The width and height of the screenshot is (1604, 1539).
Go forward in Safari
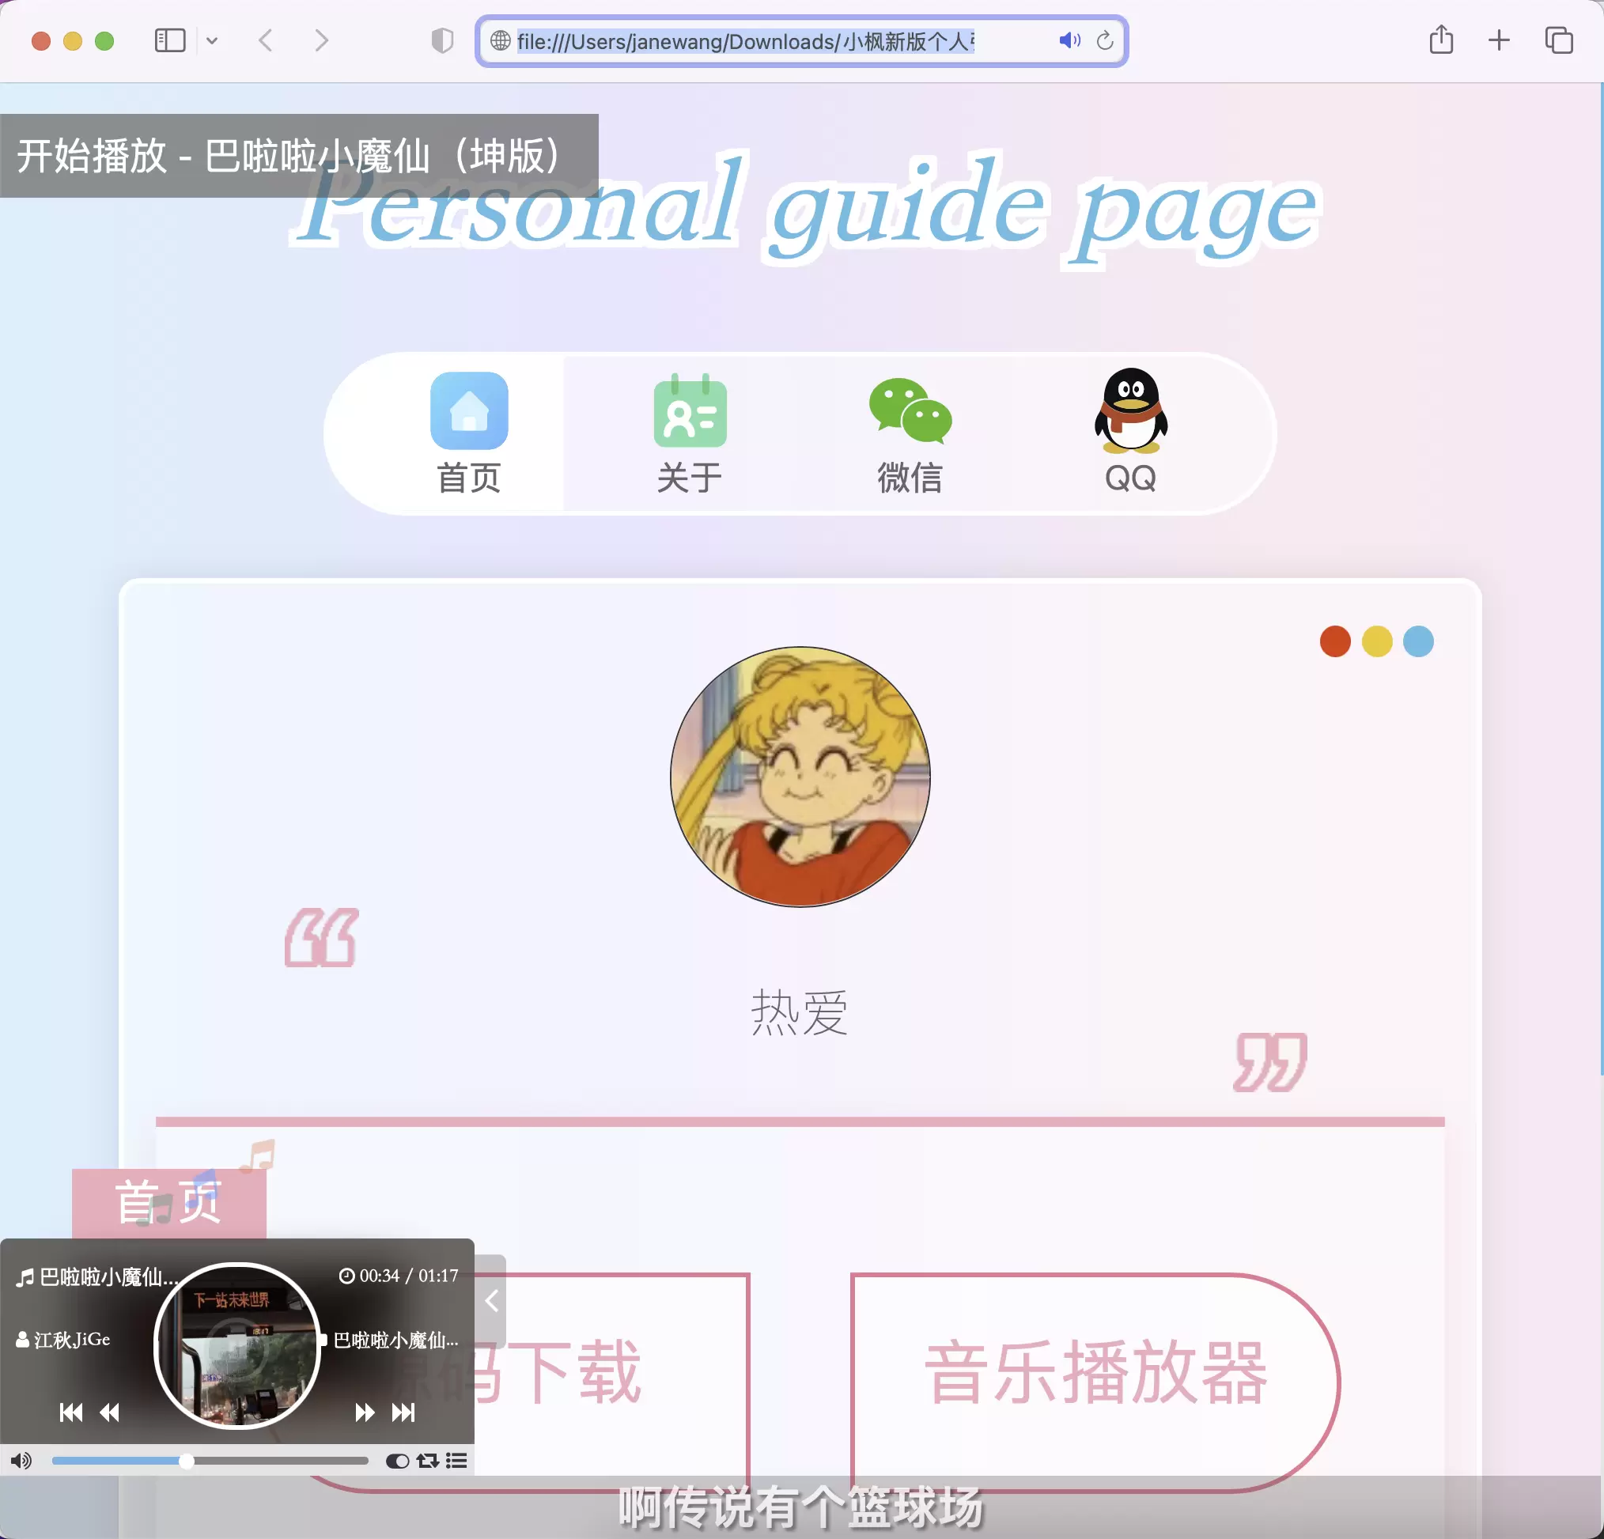point(322,40)
